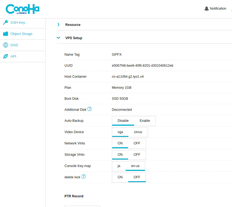Expand the Resource section chevron

[58, 25]
